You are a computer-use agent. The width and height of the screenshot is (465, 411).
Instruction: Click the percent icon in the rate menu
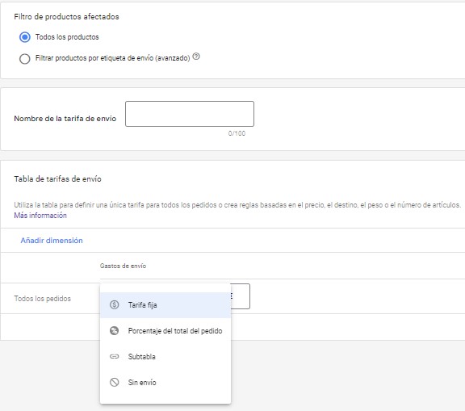pos(114,330)
